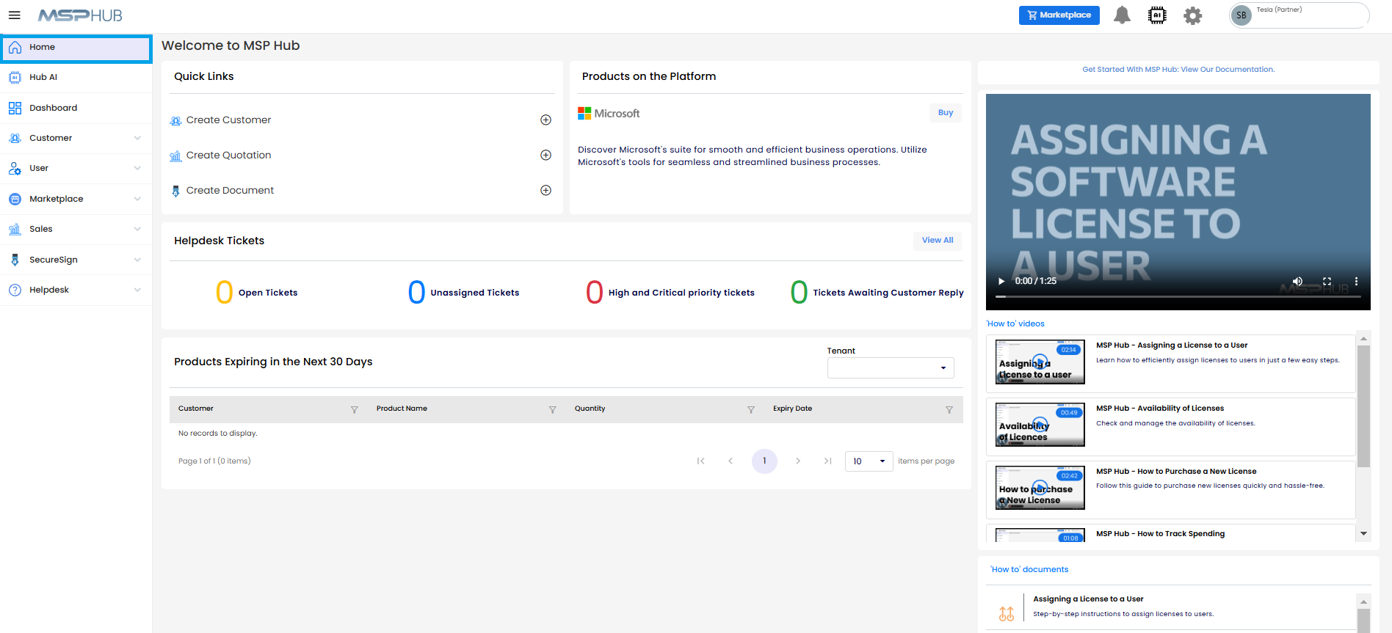Mute the video using the volume icon

click(x=1297, y=282)
